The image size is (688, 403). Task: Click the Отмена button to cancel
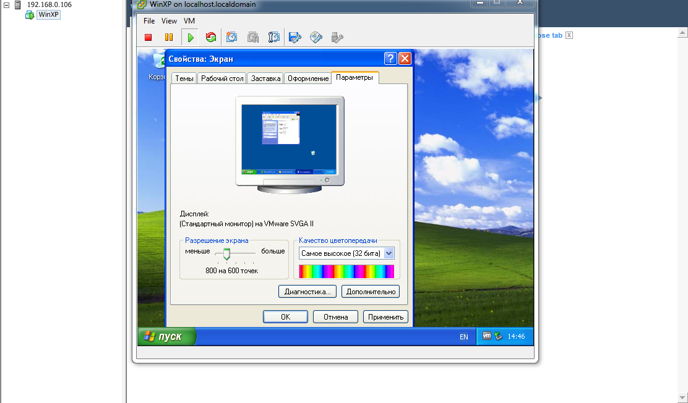coord(336,316)
